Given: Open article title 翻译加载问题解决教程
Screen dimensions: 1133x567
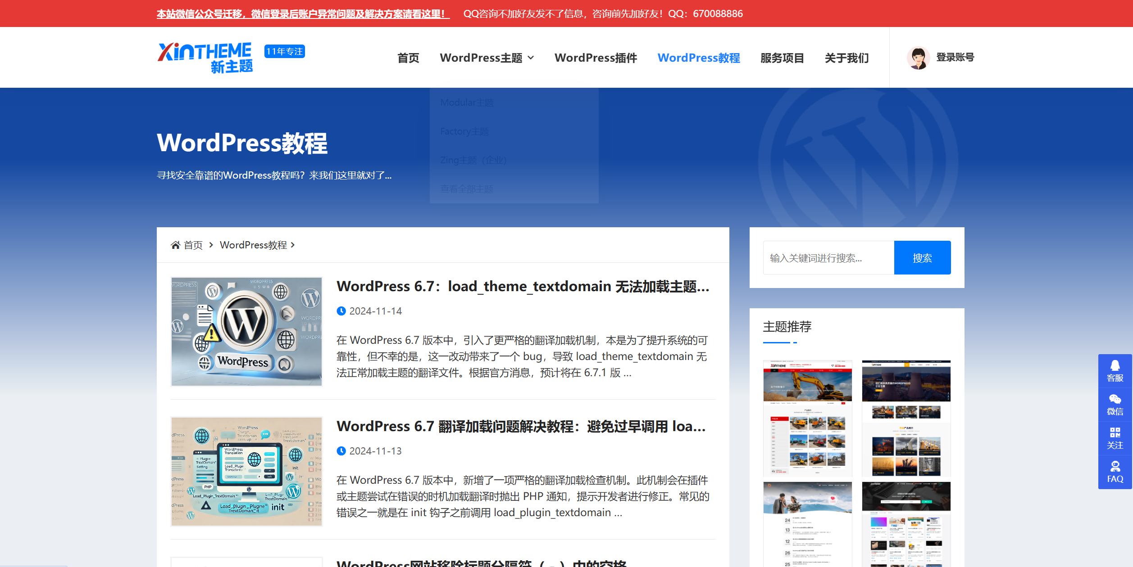Looking at the screenshot, I should pyautogui.click(x=521, y=426).
